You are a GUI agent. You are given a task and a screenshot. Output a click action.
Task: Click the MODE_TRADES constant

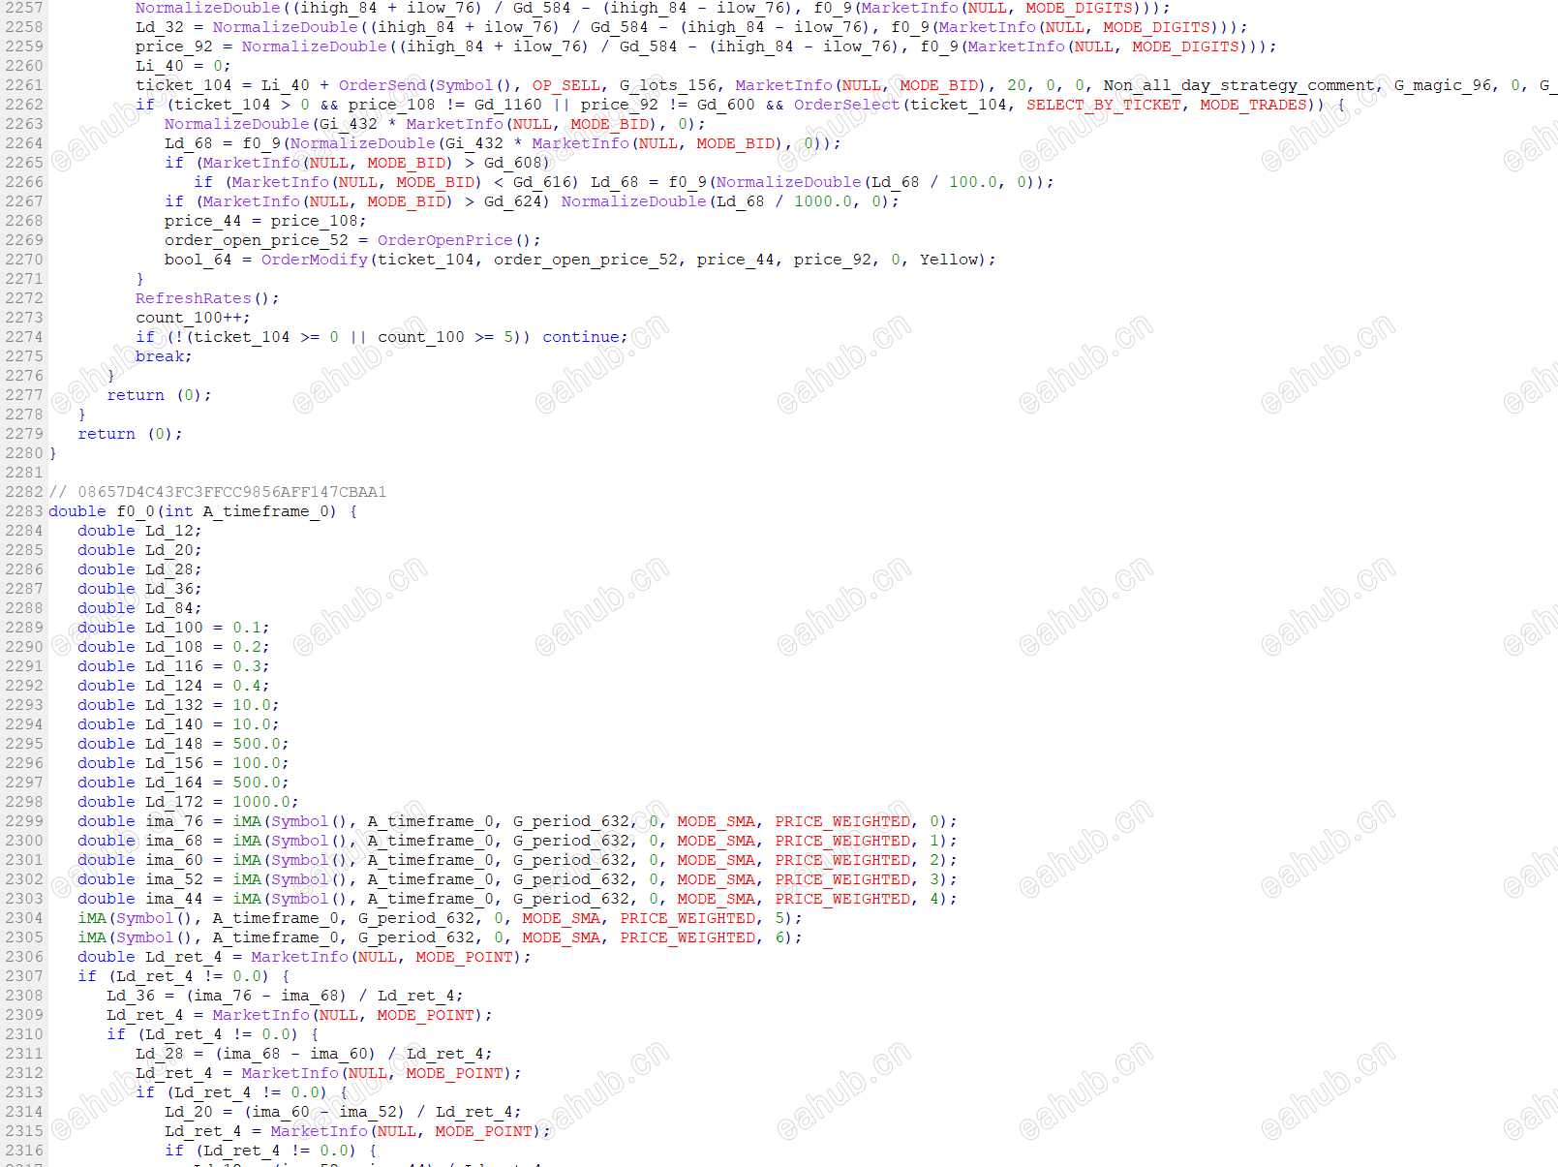(x=1254, y=105)
